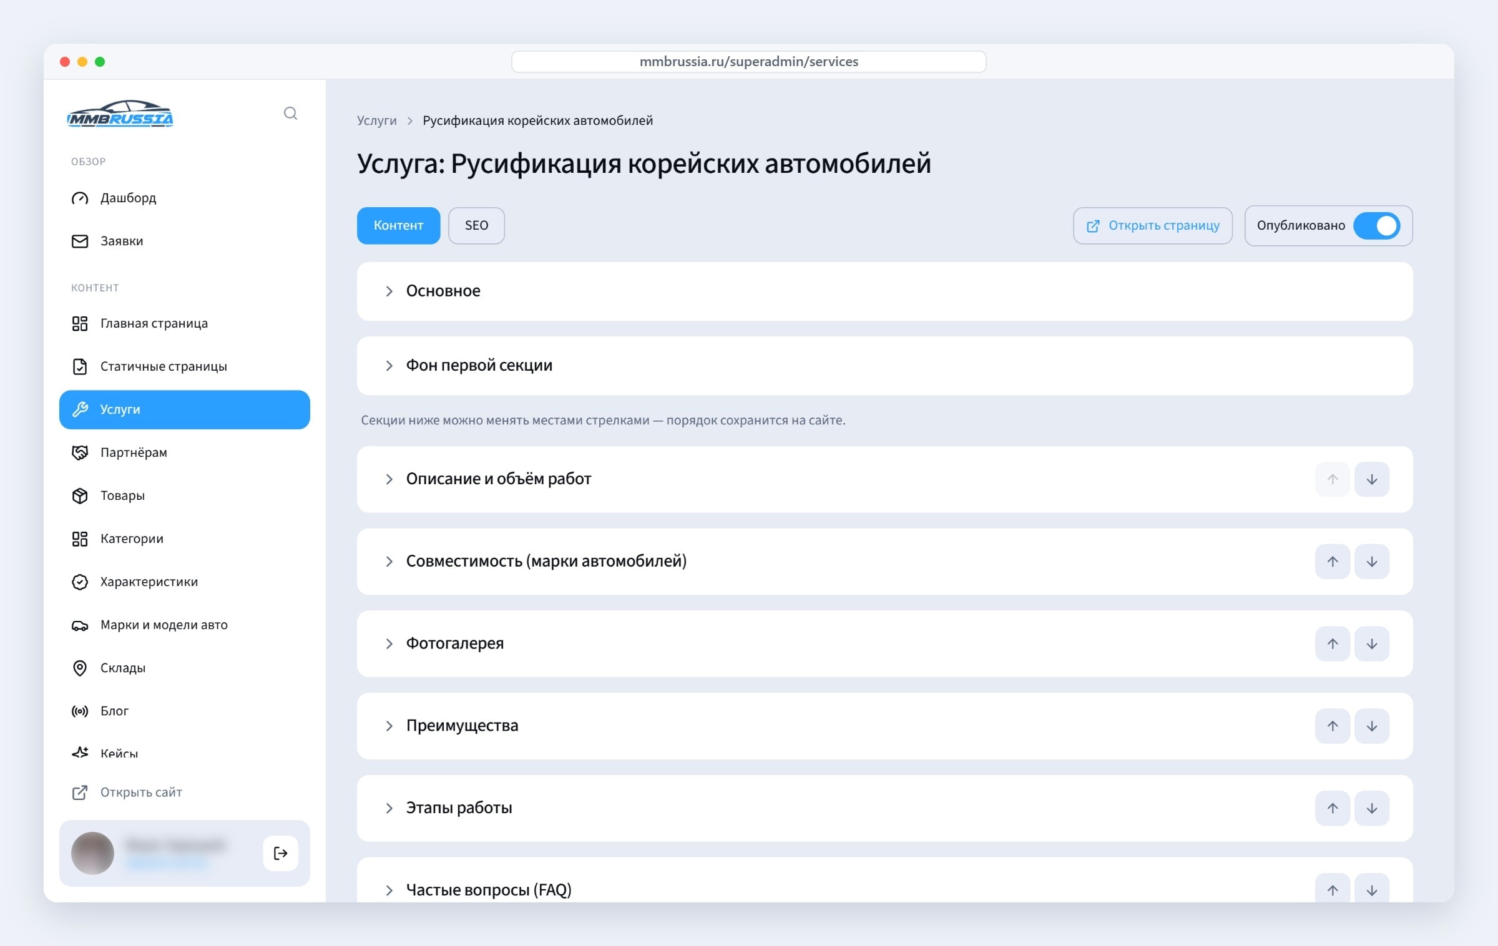Move 'Совместимость (марки автомобилей)' section up
Viewport: 1498px width, 946px height.
pyautogui.click(x=1333, y=562)
